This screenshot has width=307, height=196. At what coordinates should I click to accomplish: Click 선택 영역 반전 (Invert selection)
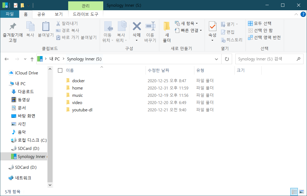(x=264, y=37)
